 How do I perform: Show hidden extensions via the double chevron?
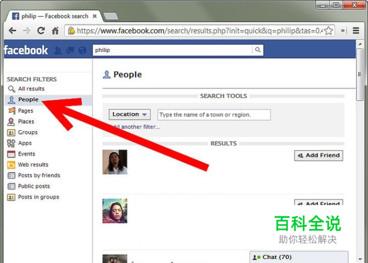pyautogui.click(x=342, y=30)
